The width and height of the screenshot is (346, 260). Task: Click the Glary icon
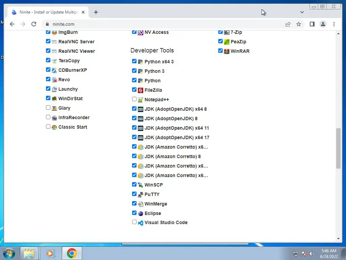click(x=54, y=108)
